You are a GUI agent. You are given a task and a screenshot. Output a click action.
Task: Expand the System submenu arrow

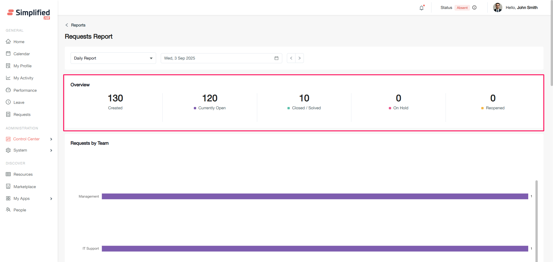[x=51, y=150]
